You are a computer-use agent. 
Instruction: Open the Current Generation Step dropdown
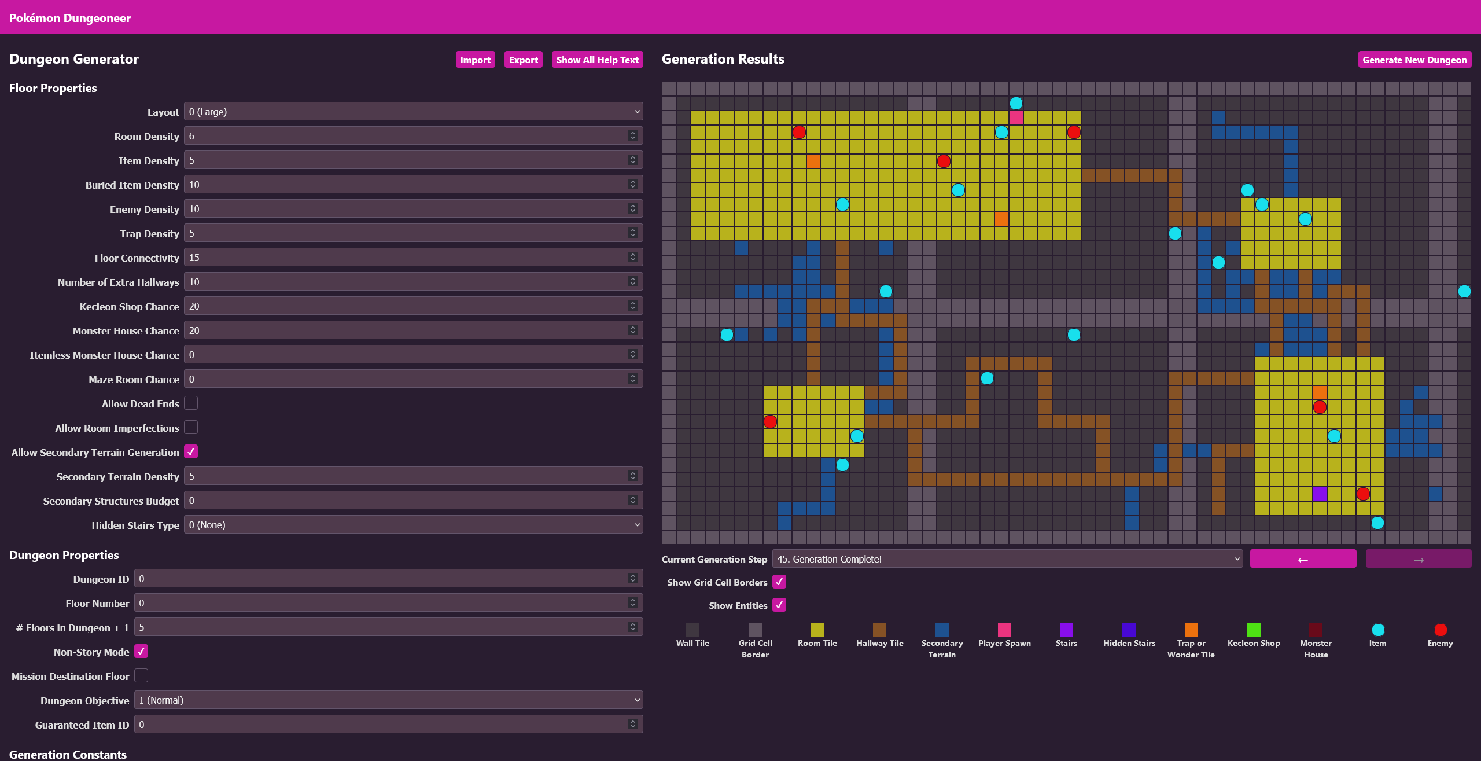click(1008, 558)
